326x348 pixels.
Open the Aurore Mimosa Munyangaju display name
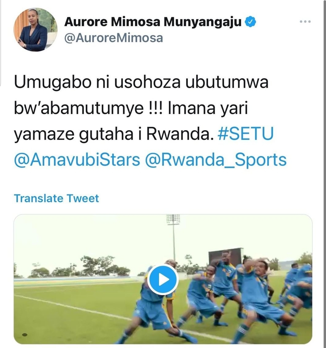pyautogui.click(x=153, y=22)
